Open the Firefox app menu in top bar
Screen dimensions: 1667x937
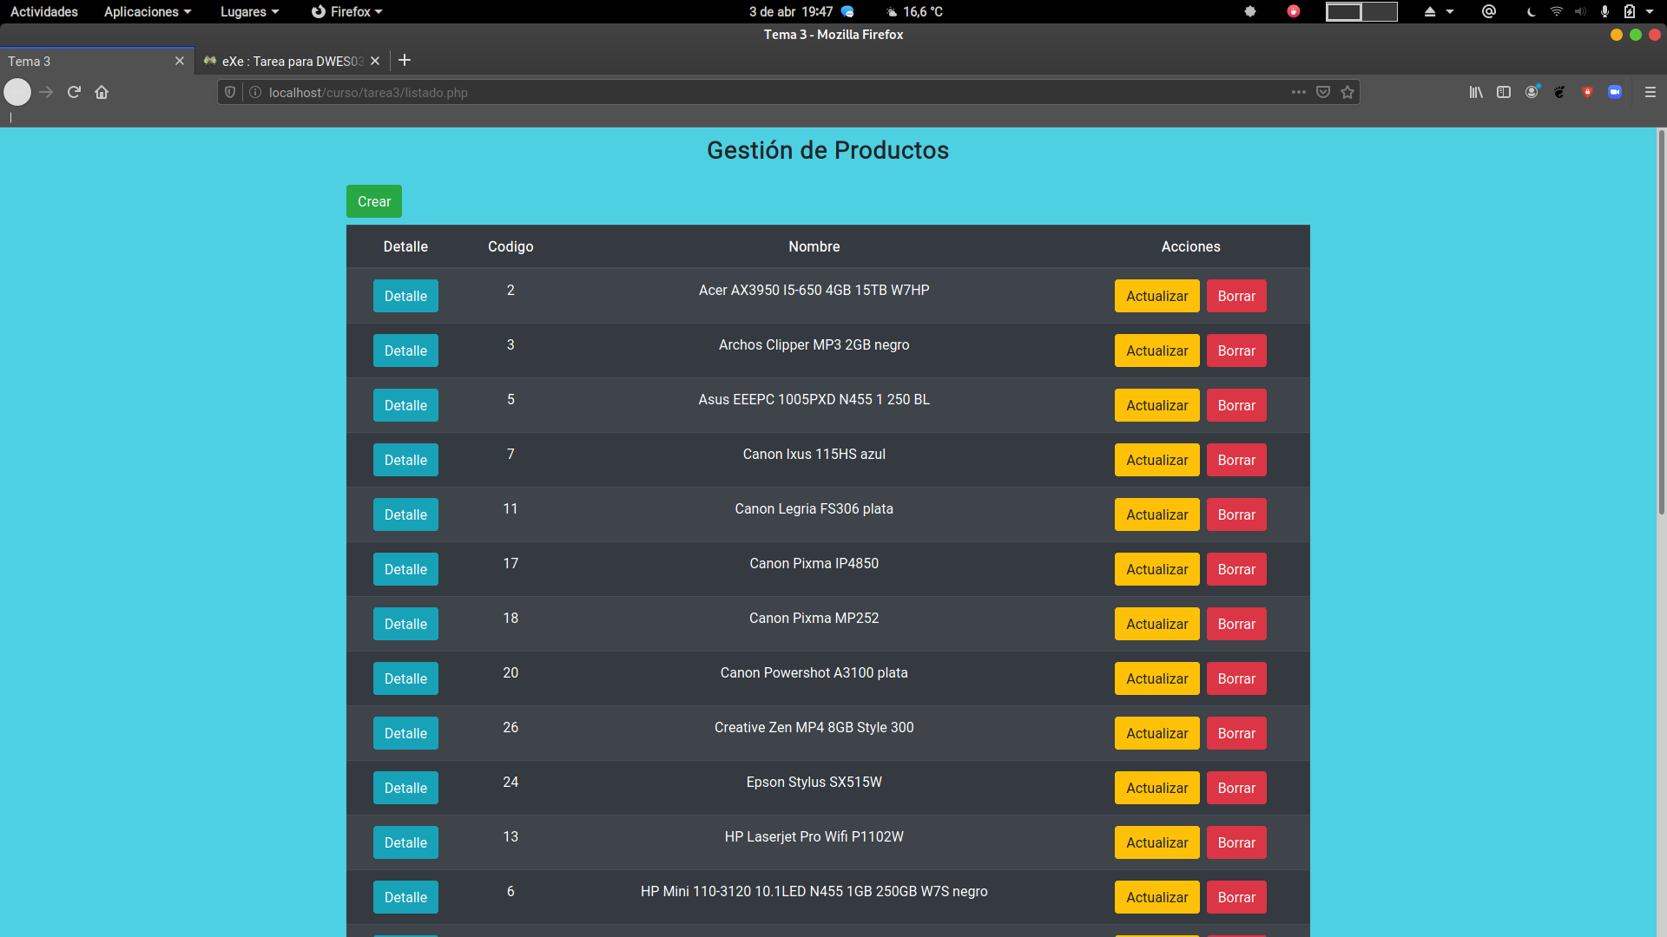tap(346, 11)
